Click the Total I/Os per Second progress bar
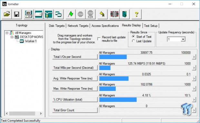This screenshot has width=200, height=123. pos(145,57)
